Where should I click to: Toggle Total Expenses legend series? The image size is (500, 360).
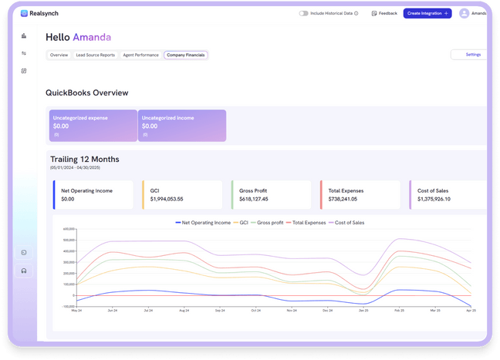(x=306, y=223)
